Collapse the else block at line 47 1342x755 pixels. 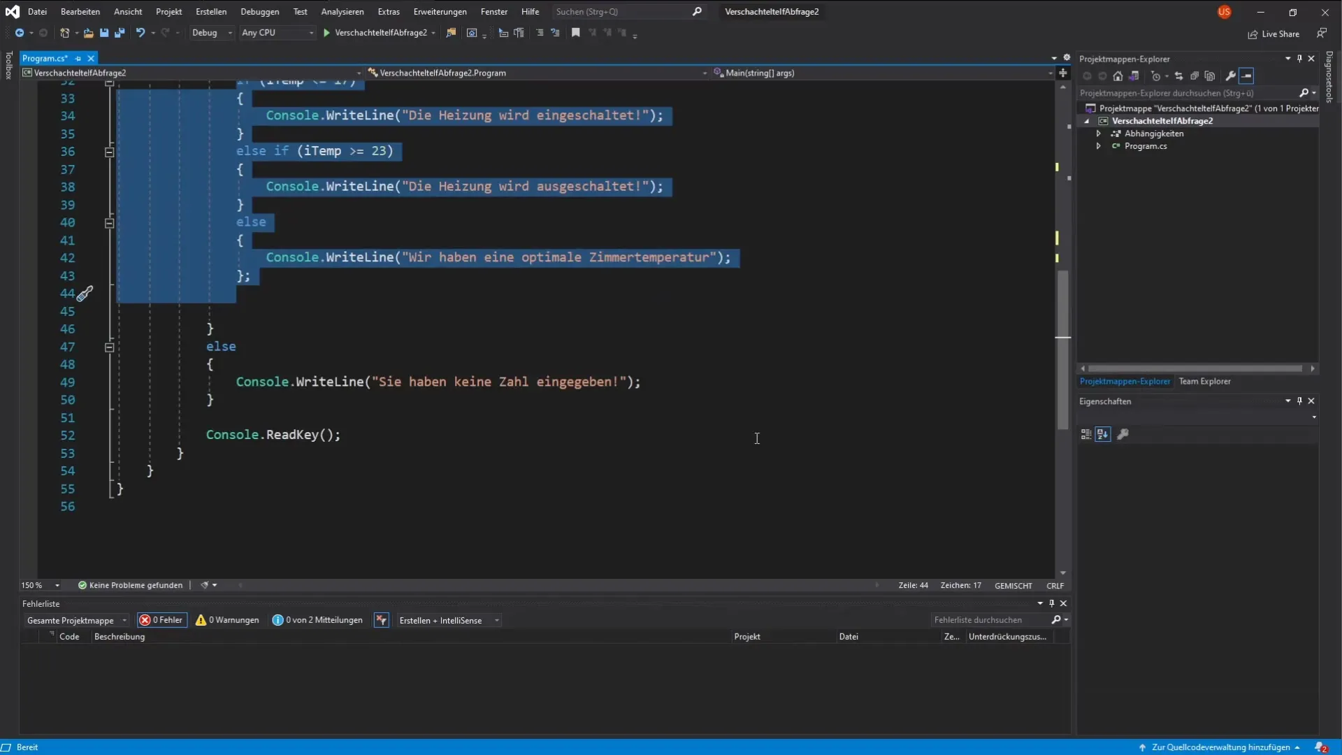109,347
